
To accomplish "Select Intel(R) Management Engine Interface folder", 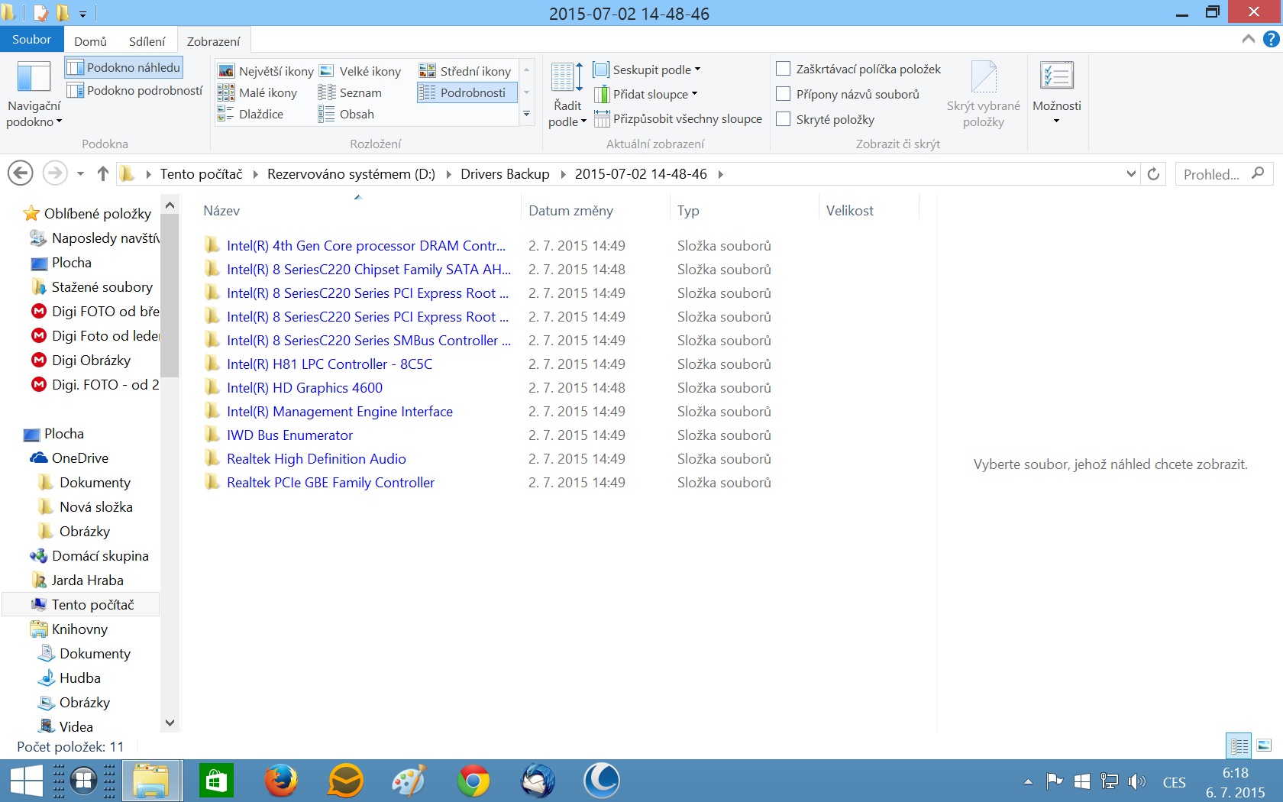I will (340, 412).
